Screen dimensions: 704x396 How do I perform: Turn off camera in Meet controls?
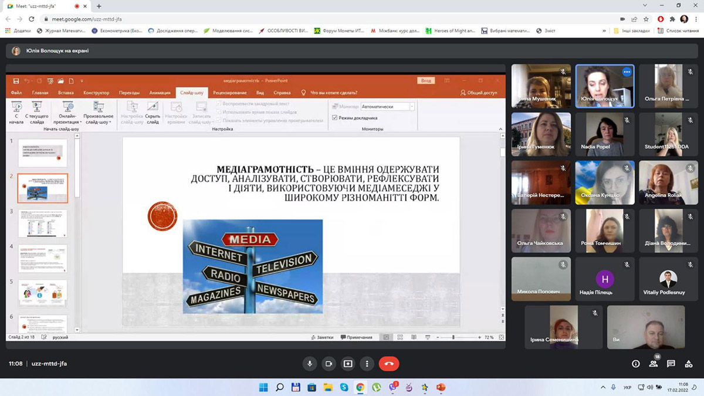(329, 364)
